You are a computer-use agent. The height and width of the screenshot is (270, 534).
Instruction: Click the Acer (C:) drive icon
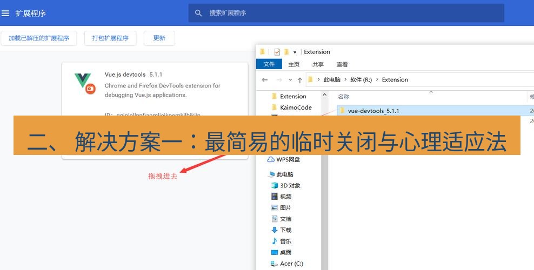pos(274,264)
